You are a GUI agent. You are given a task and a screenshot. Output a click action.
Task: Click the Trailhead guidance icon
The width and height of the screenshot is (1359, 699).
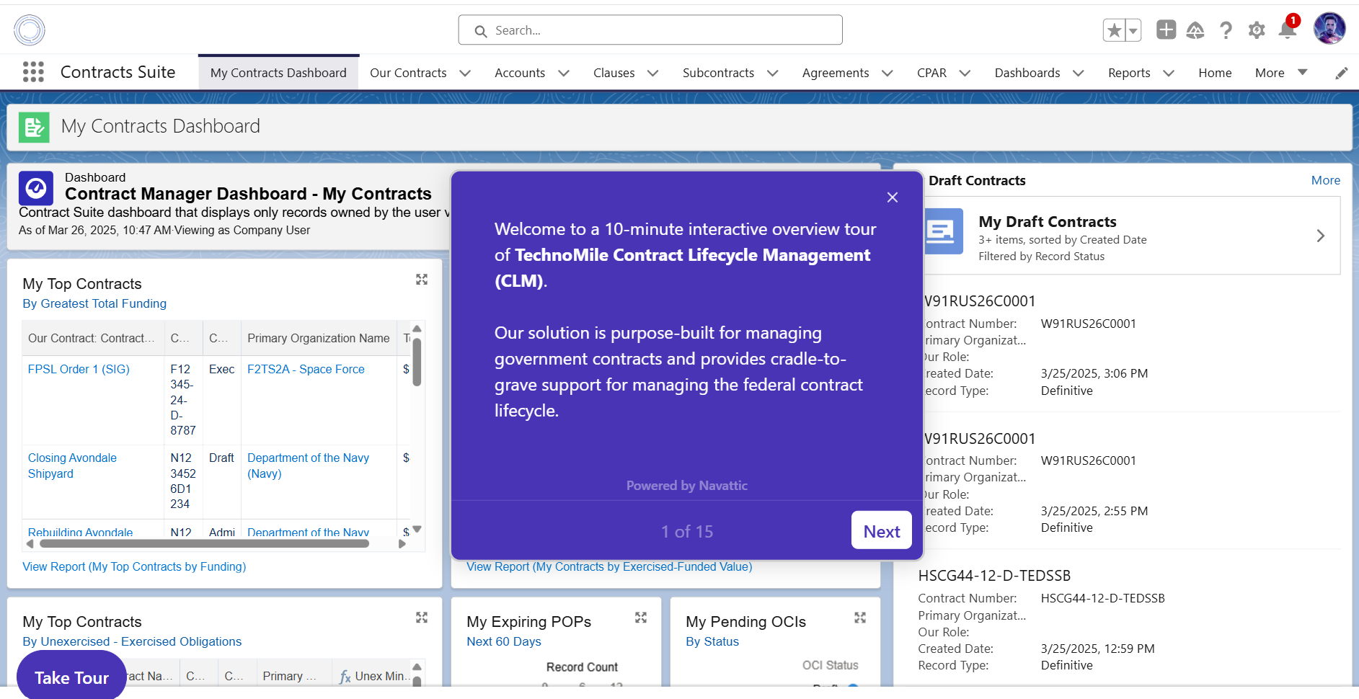[1195, 30]
